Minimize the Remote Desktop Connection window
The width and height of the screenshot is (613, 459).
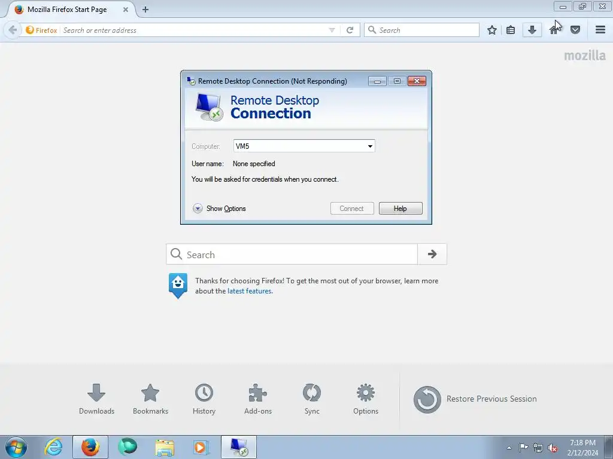377,81
